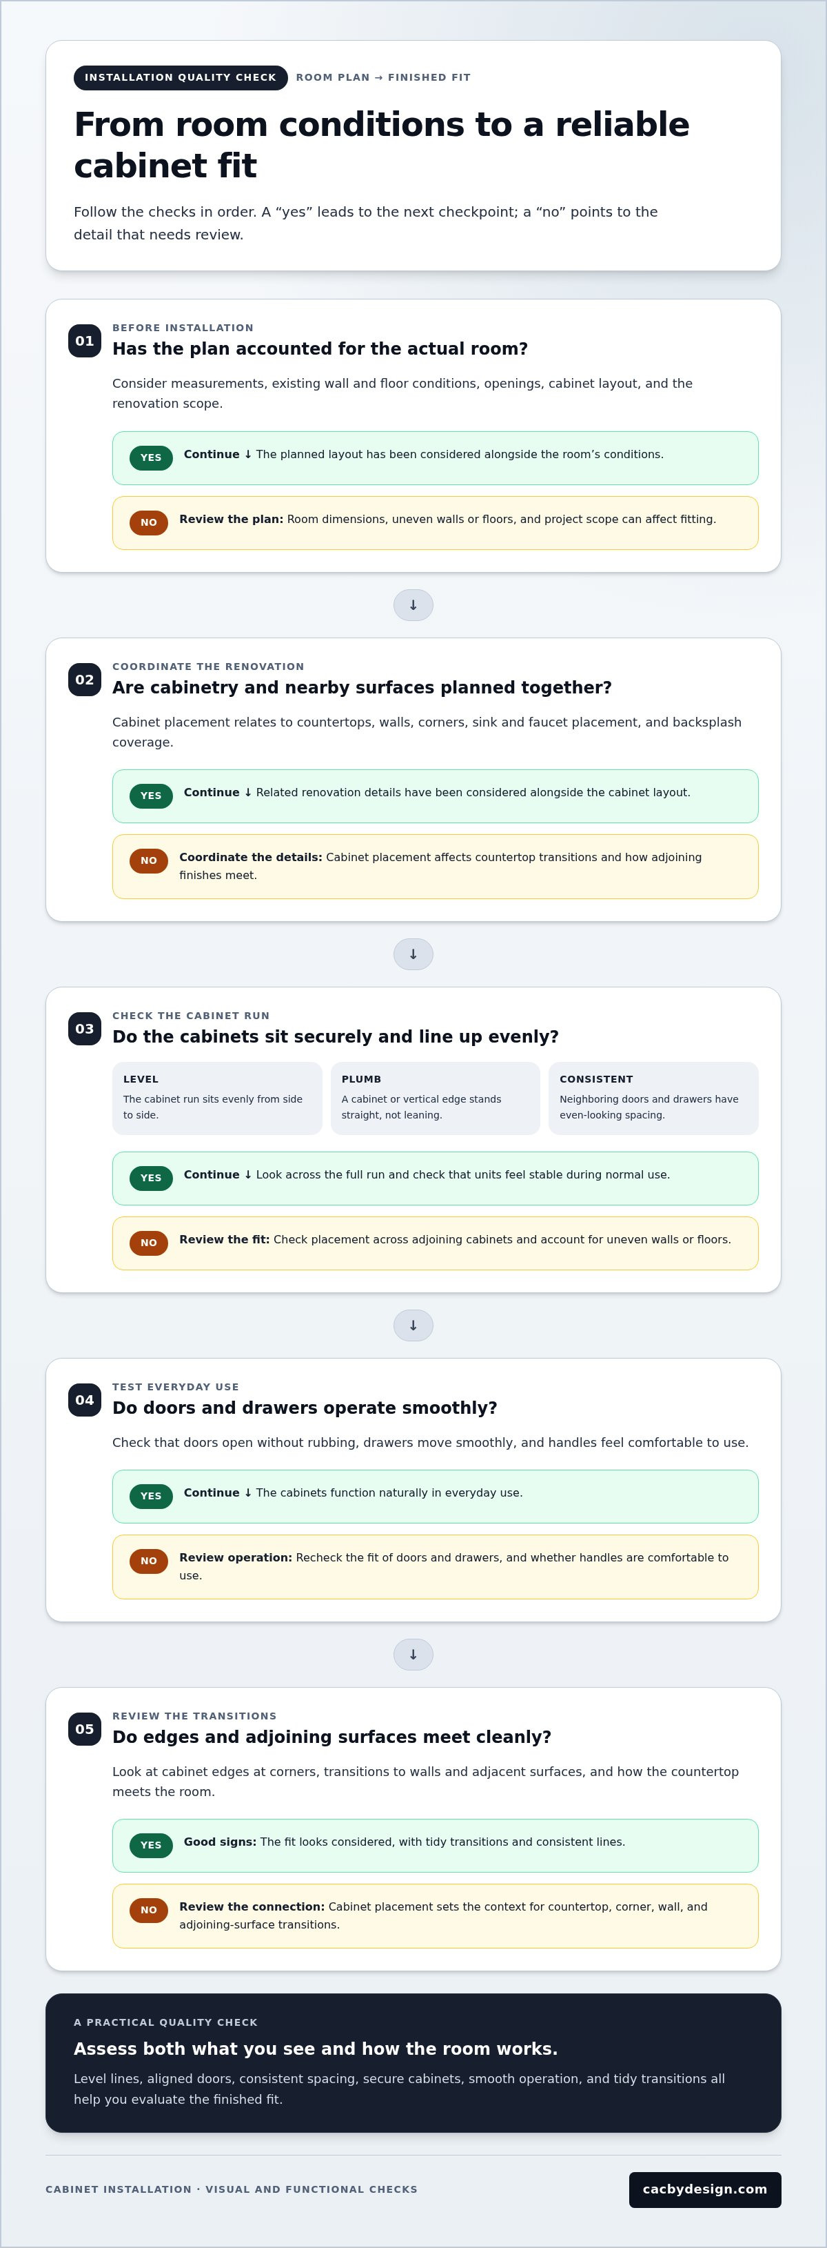Click the down arrow between steps 04 and 05
The width and height of the screenshot is (827, 2248).
click(x=413, y=1654)
